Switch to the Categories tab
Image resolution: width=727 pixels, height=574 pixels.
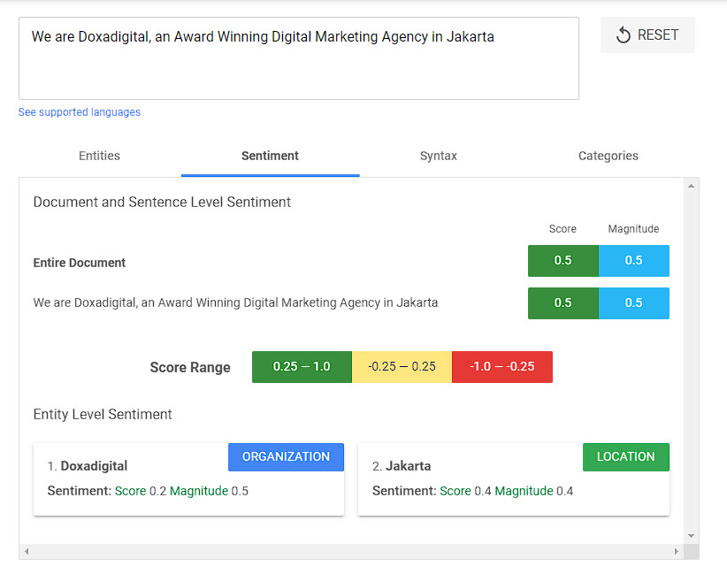[608, 156]
